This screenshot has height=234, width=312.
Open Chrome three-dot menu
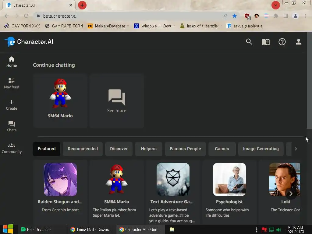click(x=305, y=16)
